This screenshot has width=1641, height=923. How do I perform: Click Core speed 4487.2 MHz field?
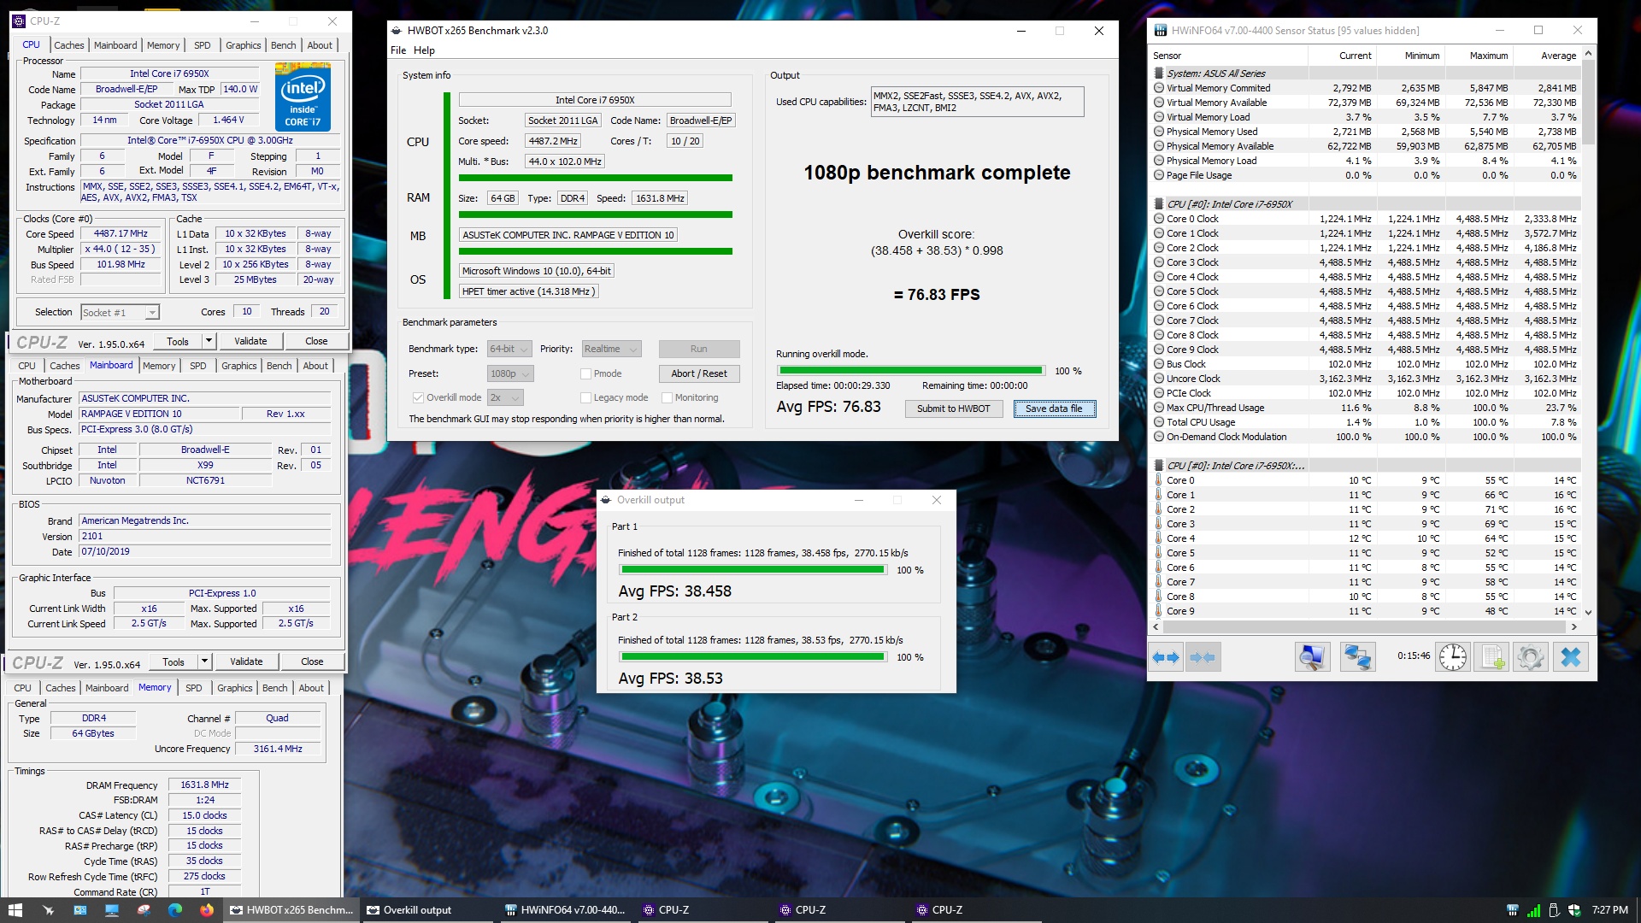coord(553,141)
